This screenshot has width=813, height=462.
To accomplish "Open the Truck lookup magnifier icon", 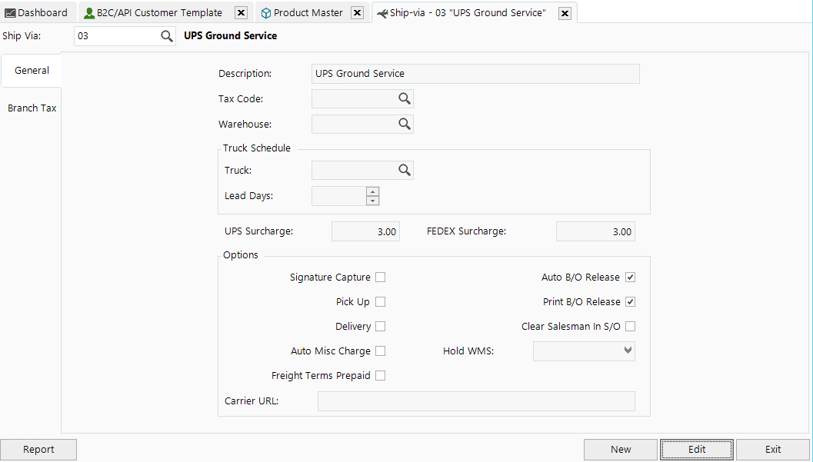I will tap(405, 170).
